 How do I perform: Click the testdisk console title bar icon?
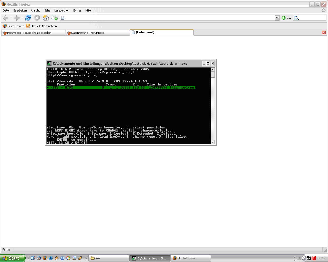[49, 63]
